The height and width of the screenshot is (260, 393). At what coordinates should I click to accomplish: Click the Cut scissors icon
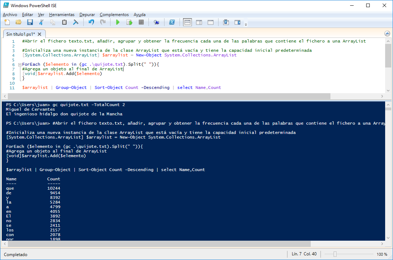point(41,22)
